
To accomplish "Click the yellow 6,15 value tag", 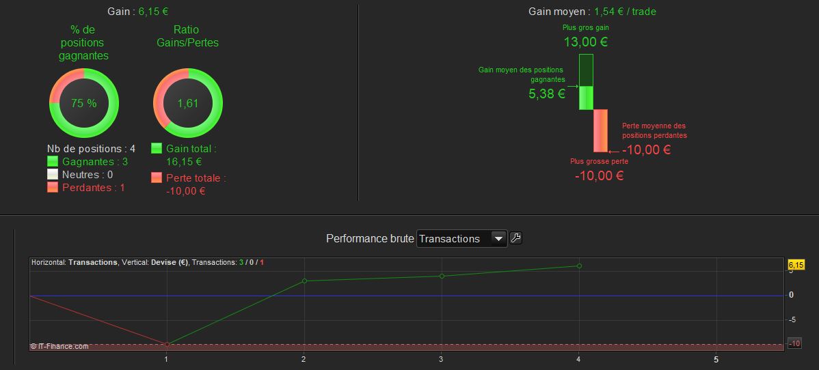I will click(x=796, y=265).
